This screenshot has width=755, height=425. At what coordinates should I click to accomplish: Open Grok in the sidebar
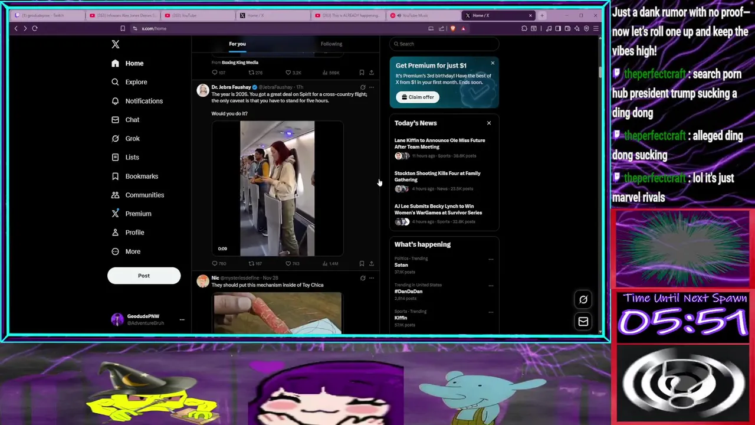pyautogui.click(x=125, y=139)
